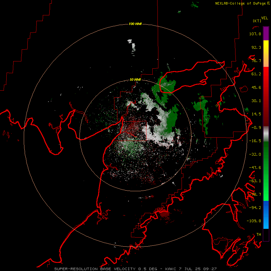Click the -47.6 legend value
The width and height of the screenshot is (271, 271).
coord(255,168)
